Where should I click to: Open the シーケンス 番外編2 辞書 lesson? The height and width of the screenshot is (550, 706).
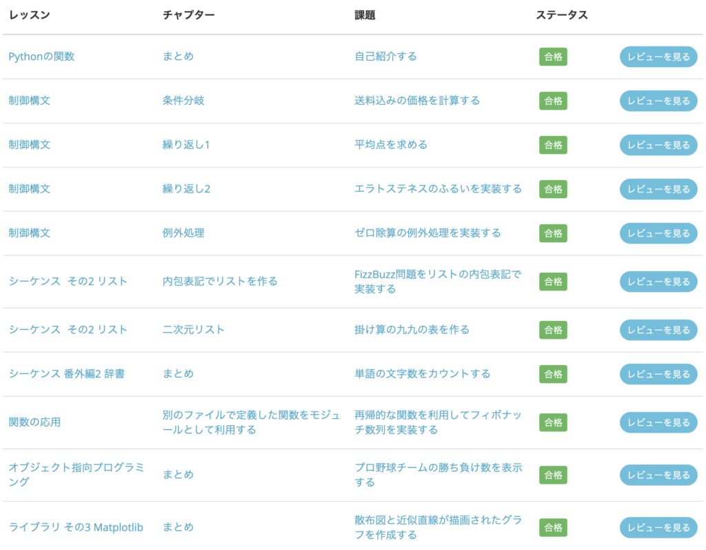[66, 374]
